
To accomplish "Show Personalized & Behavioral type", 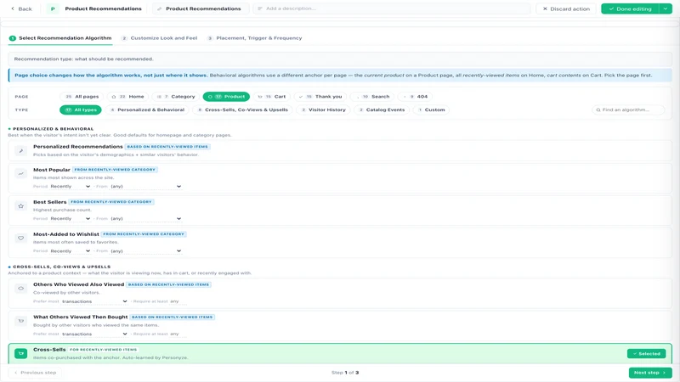I will [x=147, y=110].
